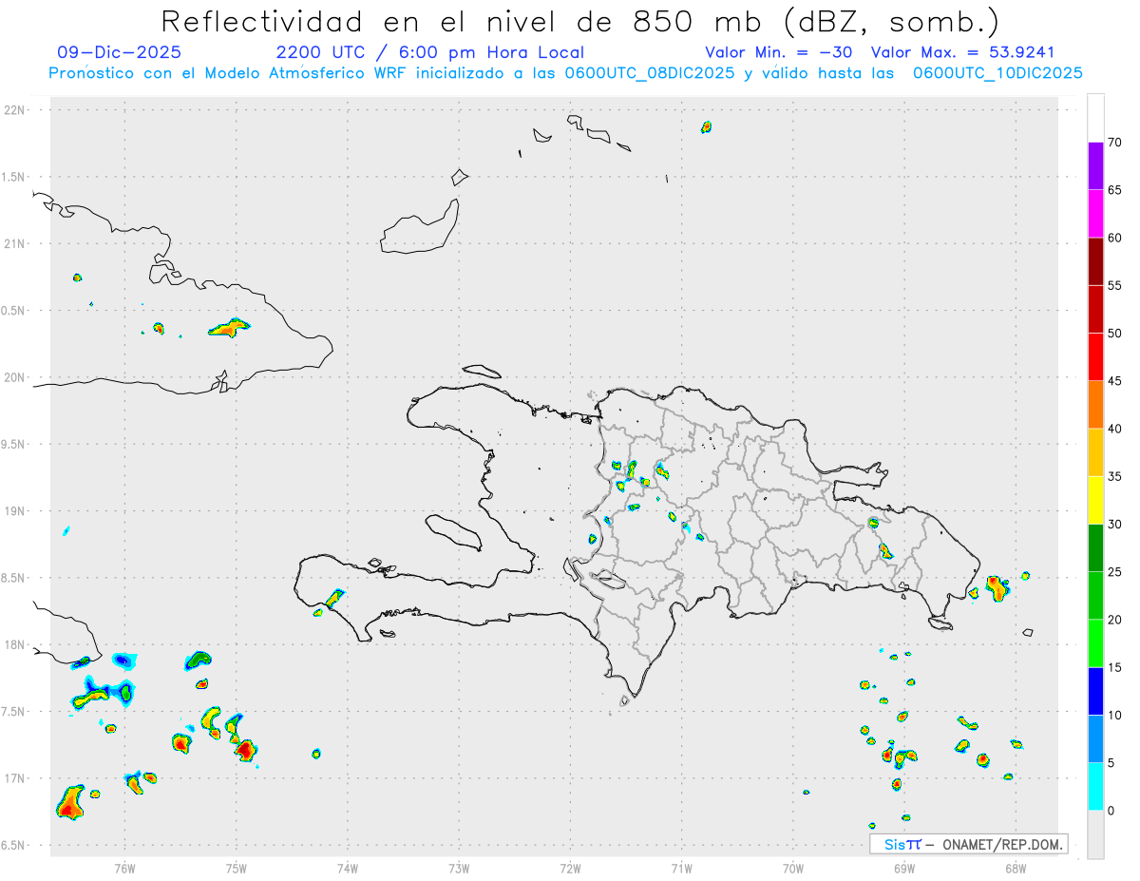Click the purple 65–70 dBZ colorbar segment

pyautogui.click(x=1095, y=166)
